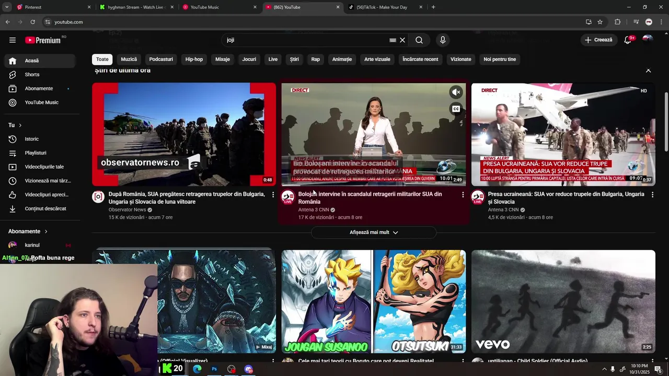Open Photoshop from the taskbar
Viewport: 669px width, 376px height.
click(x=214, y=369)
